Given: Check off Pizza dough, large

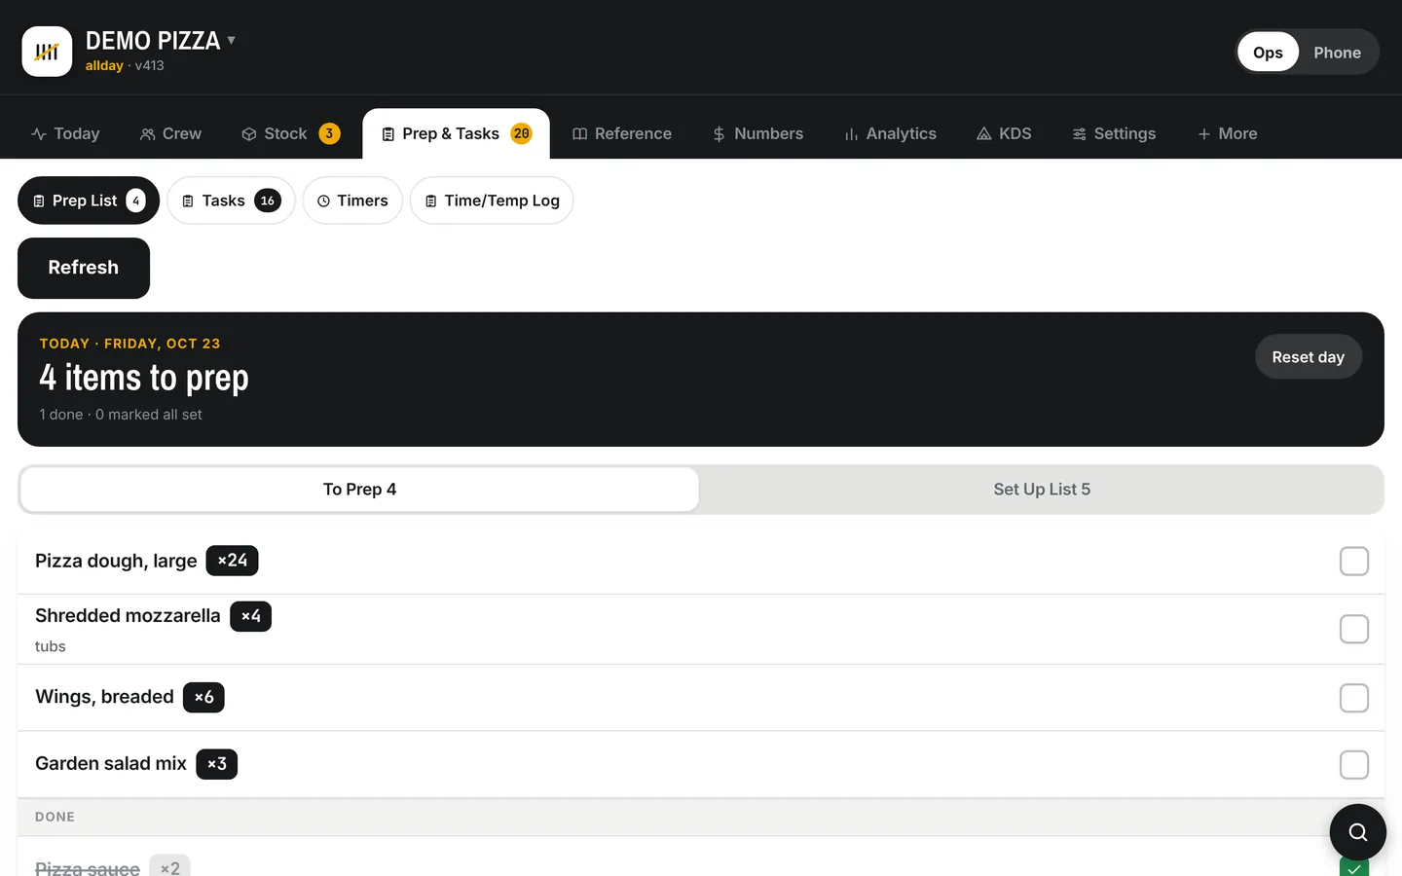Looking at the screenshot, I should tap(1354, 562).
